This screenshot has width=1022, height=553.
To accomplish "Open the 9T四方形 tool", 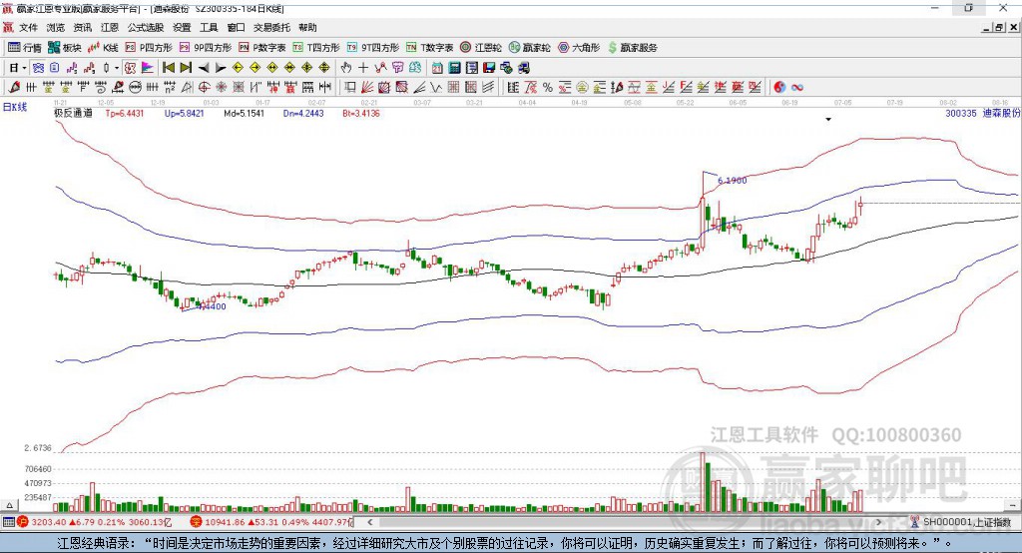I will (373, 48).
